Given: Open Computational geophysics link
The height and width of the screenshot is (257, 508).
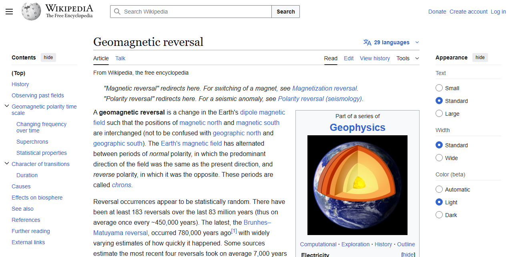Looking at the screenshot, I should click(x=318, y=244).
